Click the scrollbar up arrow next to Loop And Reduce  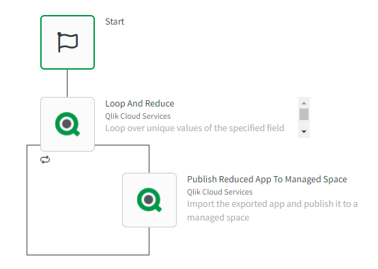(x=304, y=103)
